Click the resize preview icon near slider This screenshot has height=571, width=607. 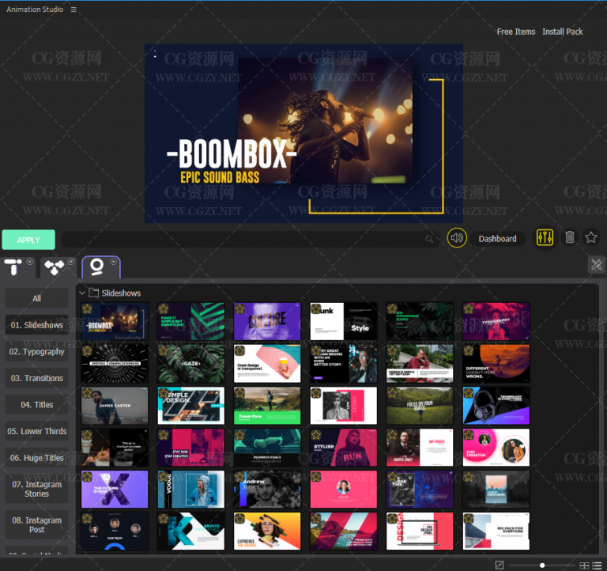(x=500, y=565)
